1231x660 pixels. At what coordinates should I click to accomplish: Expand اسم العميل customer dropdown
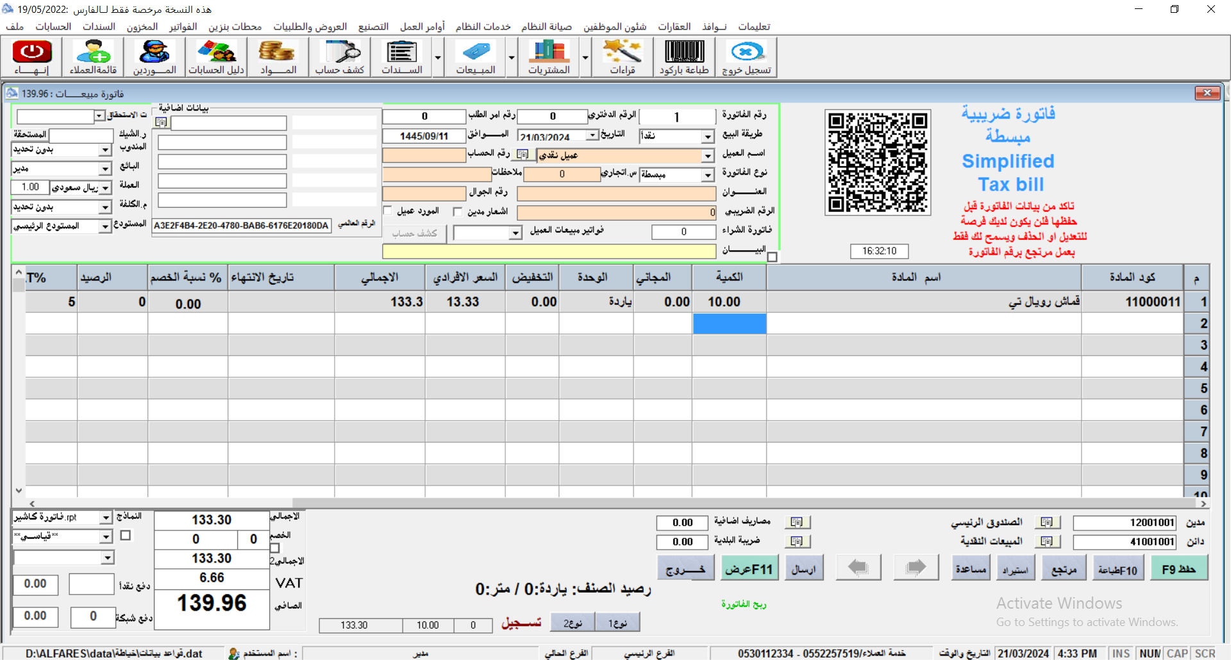pos(708,156)
